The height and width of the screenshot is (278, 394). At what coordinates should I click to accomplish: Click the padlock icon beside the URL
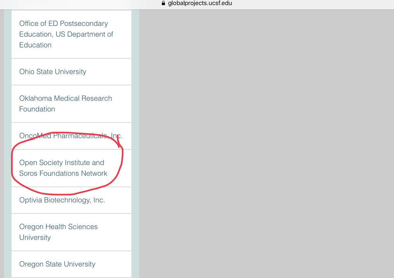pyautogui.click(x=163, y=4)
